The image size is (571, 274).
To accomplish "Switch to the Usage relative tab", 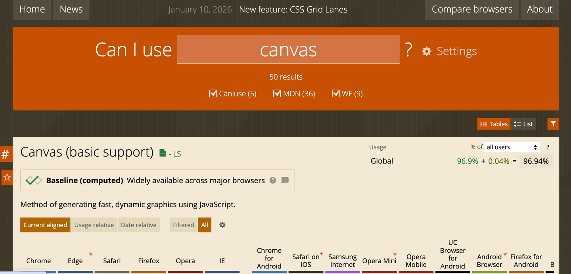I will coord(94,225).
